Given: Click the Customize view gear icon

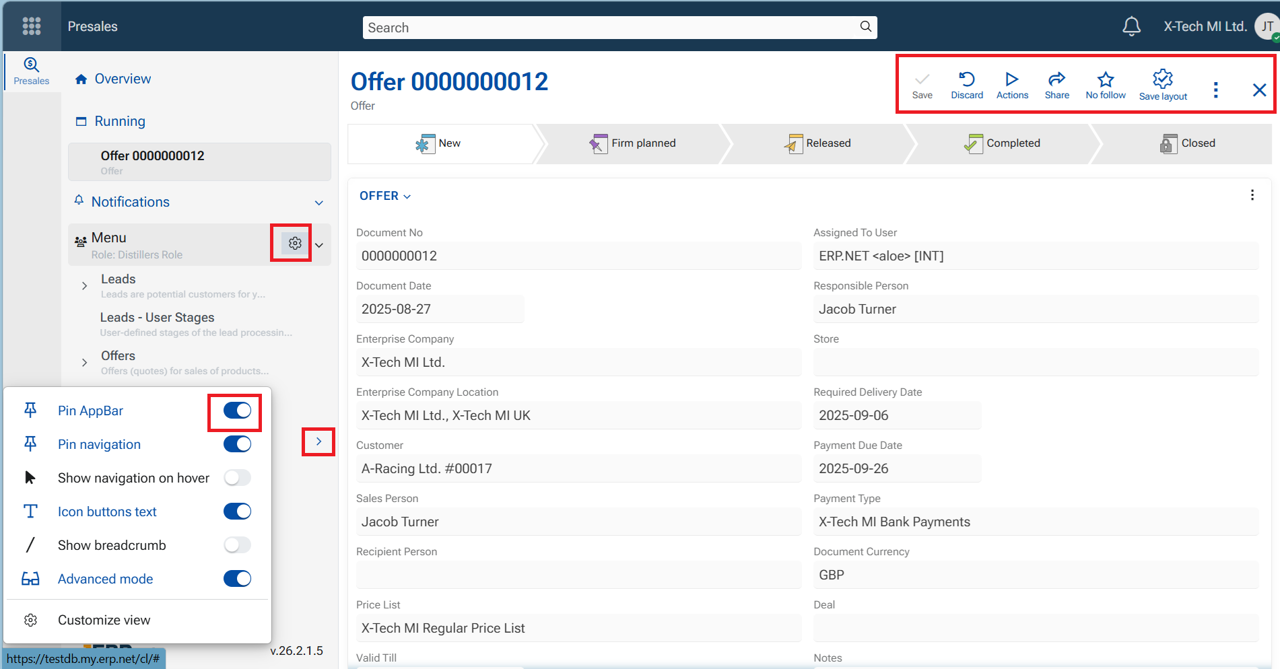Looking at the screenshot, I should (30, 620).
